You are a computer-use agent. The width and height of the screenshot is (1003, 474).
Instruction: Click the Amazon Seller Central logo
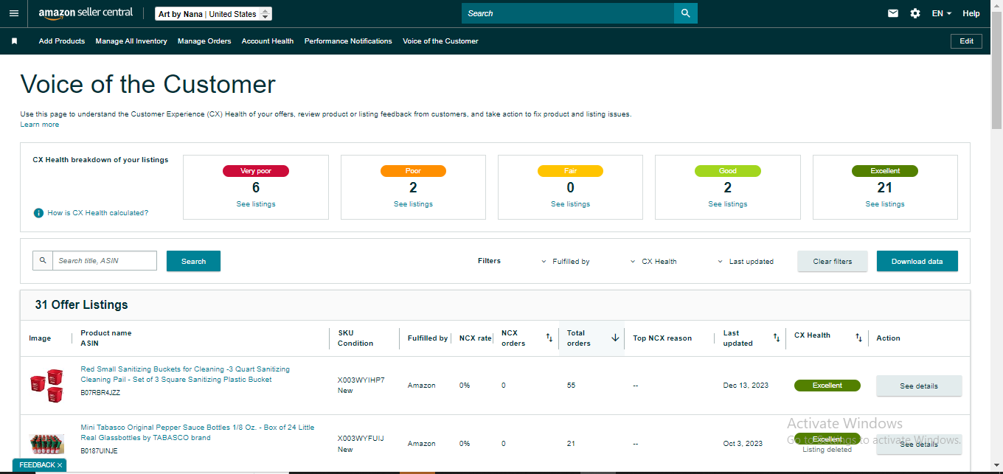[86, 13]
